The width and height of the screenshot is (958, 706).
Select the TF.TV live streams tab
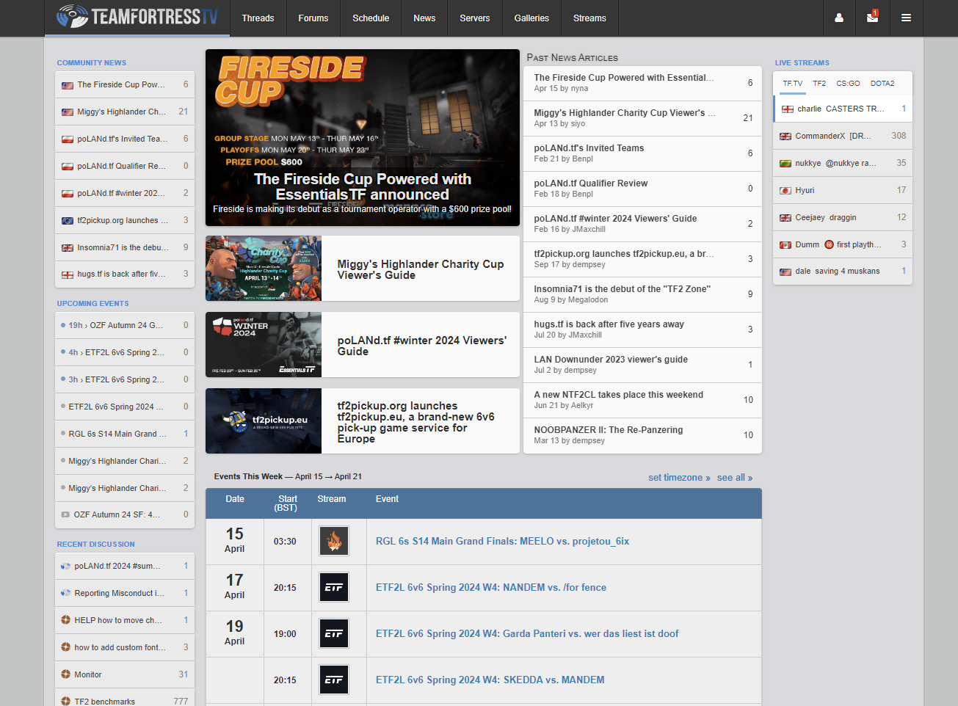(x=792, y=84)
